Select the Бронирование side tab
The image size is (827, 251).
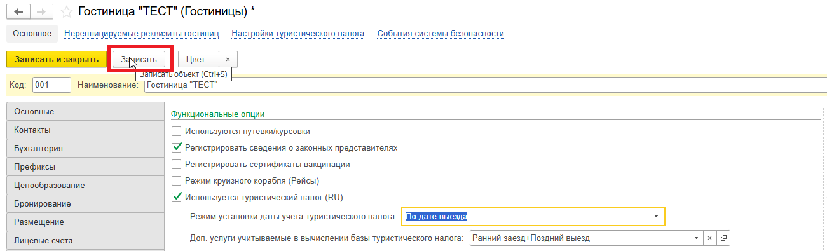point(85,203)
